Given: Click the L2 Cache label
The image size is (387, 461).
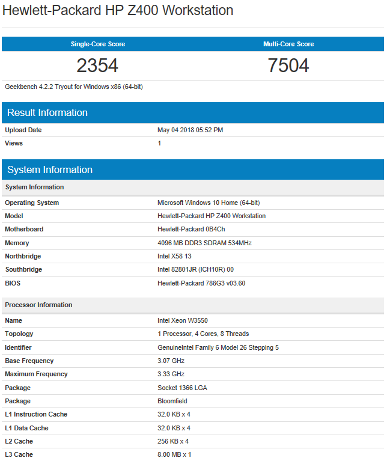Looking at the screenshot, I should [19, 442].
